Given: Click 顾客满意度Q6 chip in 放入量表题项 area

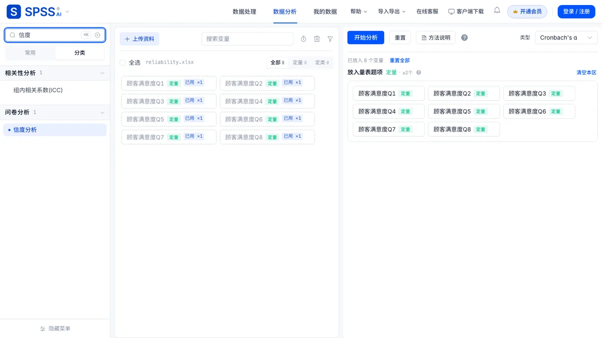Looking at the screenshot, I should (x=539, y=112).
